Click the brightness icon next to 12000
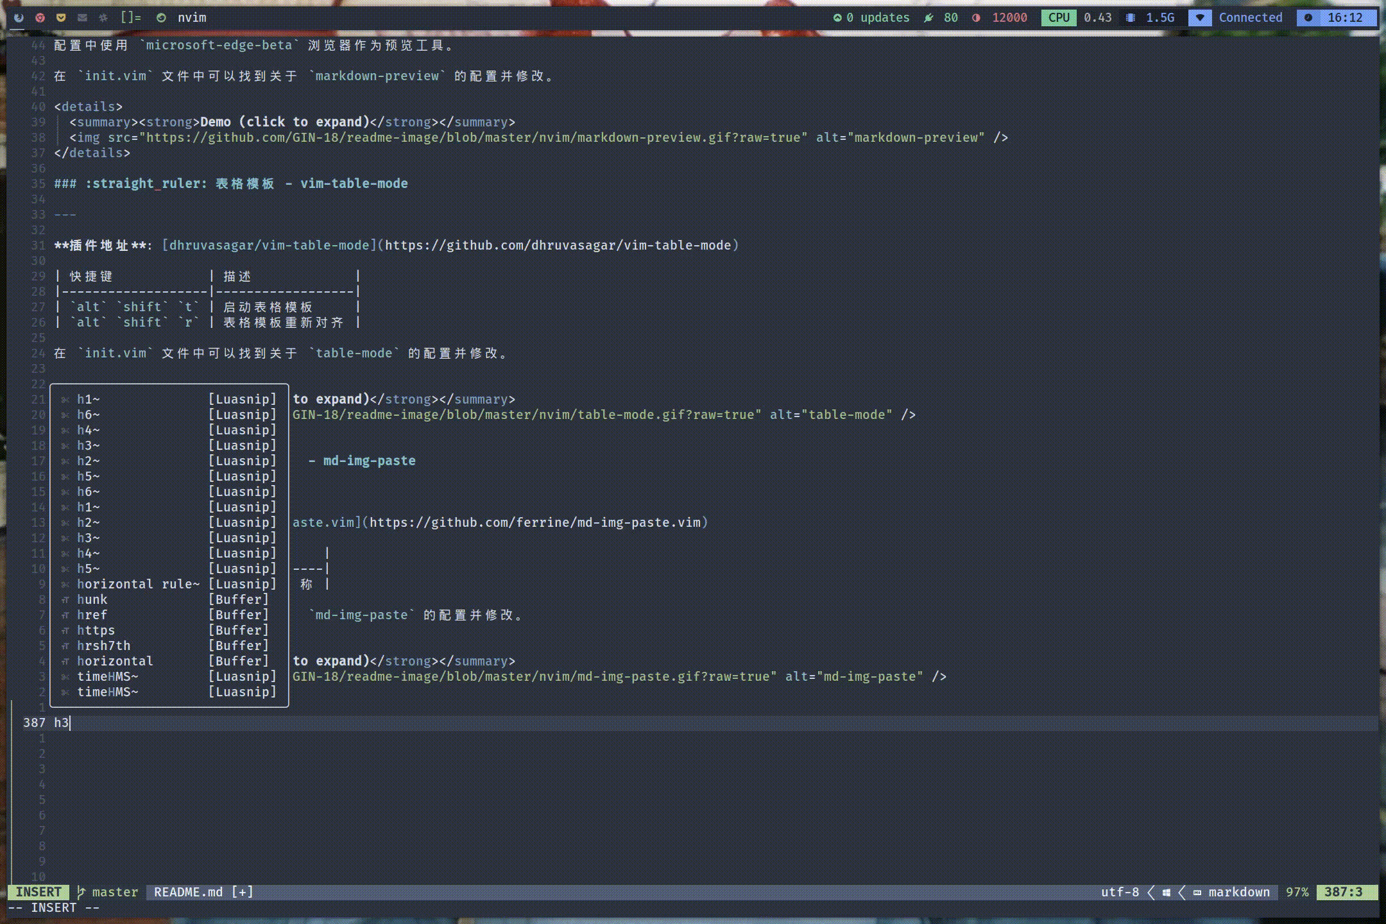Viewport: 1386px width, 924px height. [x=976, y=17]
